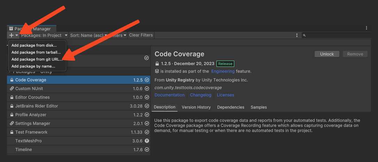Click the lock icon beside JetBrains Rider Editor
The width and height of the screenshot is (378, 162).
(x=11, y=106)
